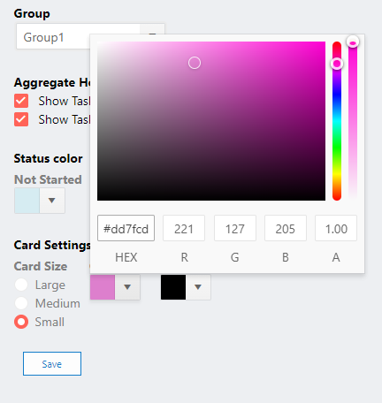Click the HEX color value field

tap(126, 228)
